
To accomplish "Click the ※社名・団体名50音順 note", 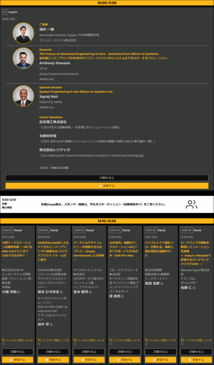I will point(54,168).
